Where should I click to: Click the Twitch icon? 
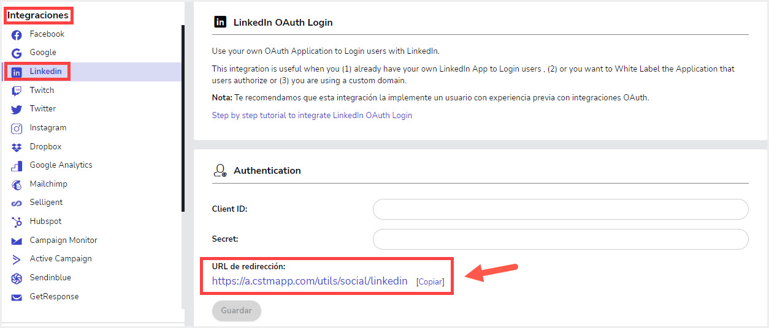[x=17, y=91]
